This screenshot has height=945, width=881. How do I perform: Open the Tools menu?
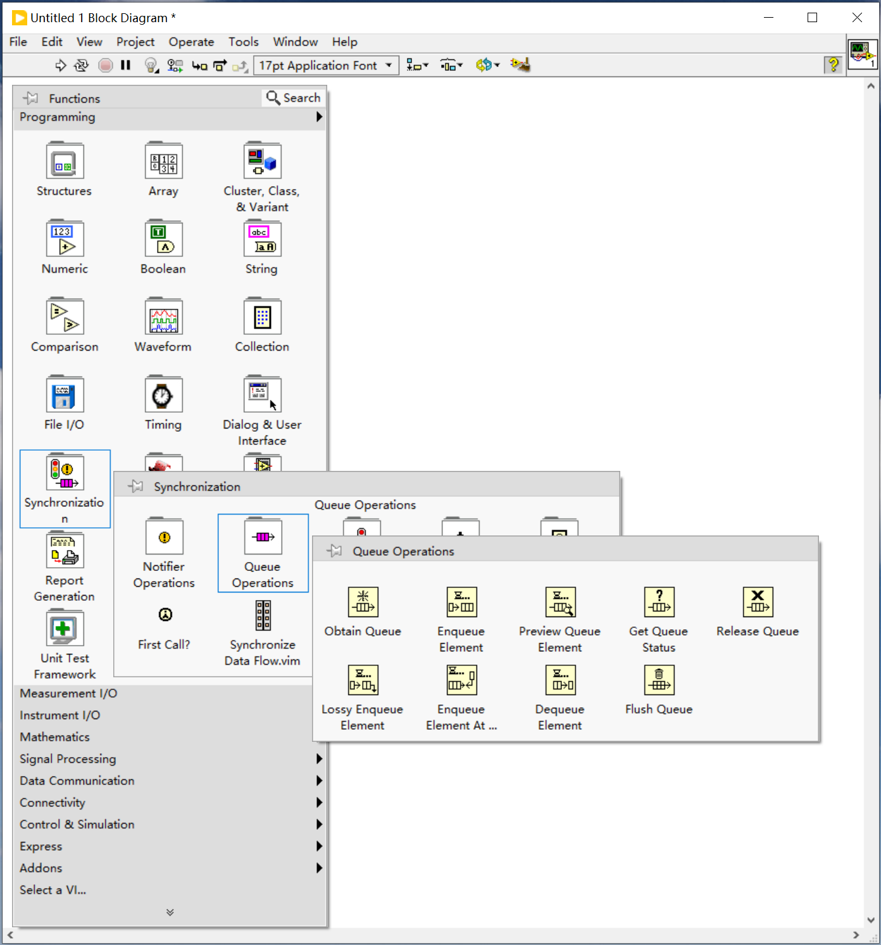(x=244, y=42)
